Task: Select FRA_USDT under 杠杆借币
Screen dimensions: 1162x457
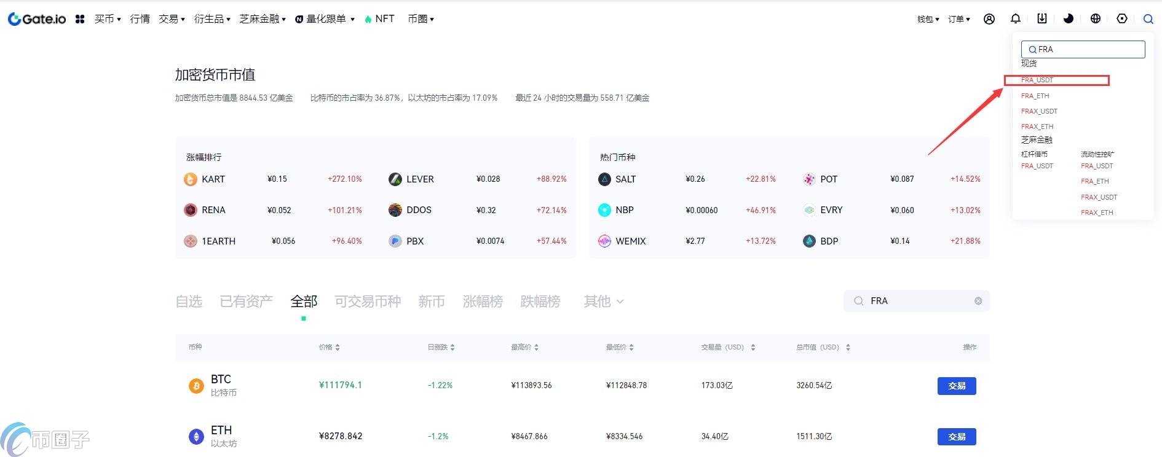Action: tap(1037, 166)
